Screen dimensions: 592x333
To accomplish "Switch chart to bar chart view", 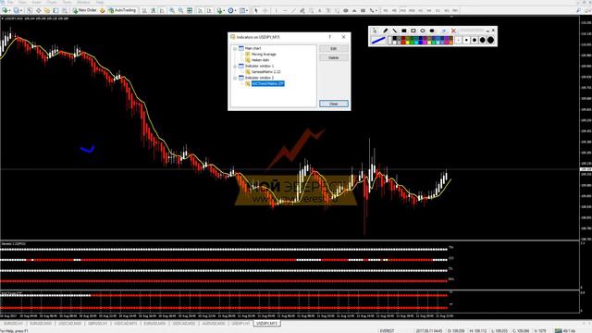I will click(x=144, y=10).
